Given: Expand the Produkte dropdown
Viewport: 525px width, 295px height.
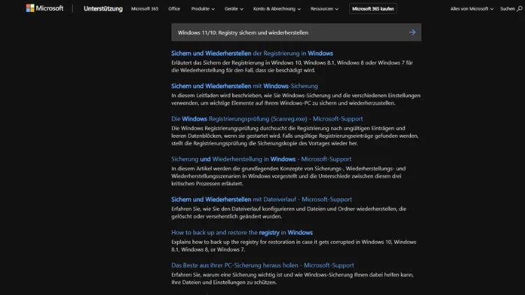Looking at the screenshot, I should (x=203, y=8).
